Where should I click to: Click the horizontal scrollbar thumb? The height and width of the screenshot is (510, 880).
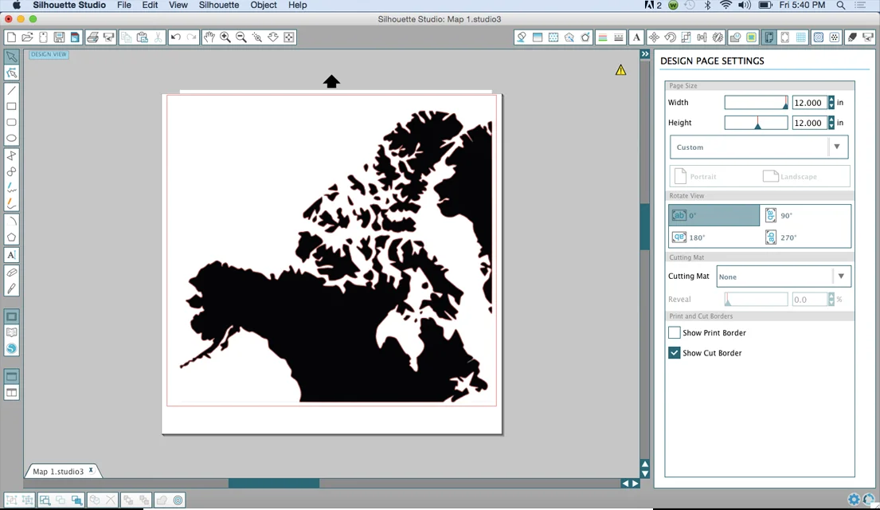tap(274, 483)
